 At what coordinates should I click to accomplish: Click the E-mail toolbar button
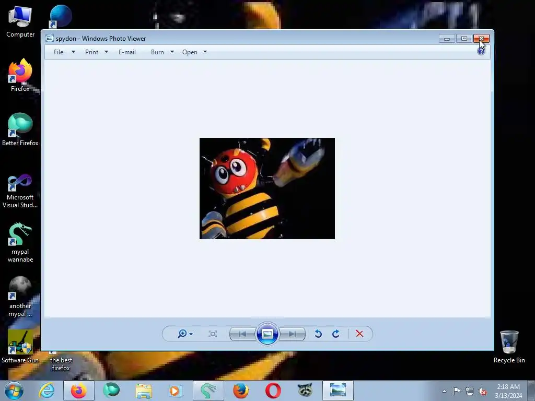pyautogui.click(x=127, y=52)
